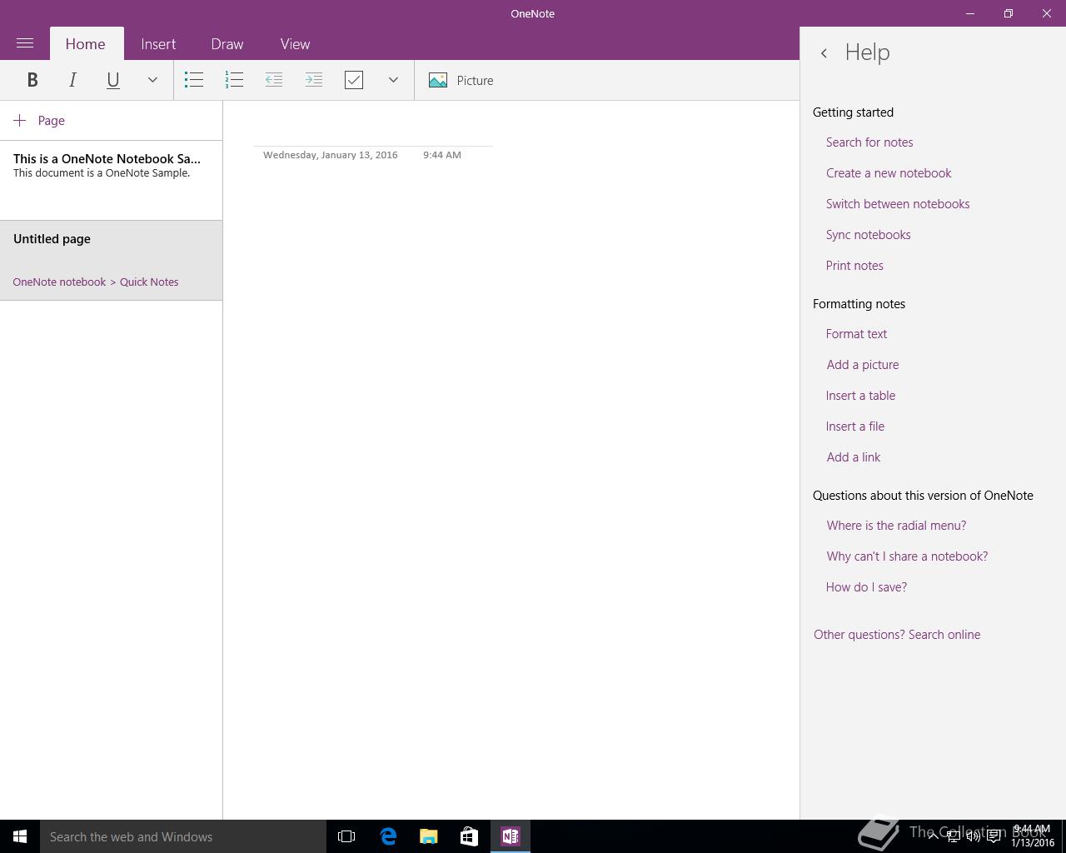This screenshot has height=853, width=1066.
Task: Open the Windows Start menu
Action: click(20, 836)
